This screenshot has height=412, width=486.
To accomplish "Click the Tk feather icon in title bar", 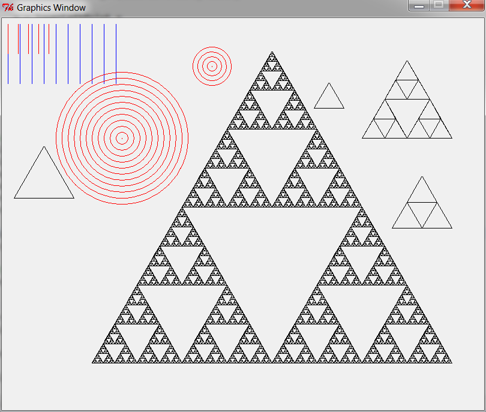I will click(x=8, y=8).
